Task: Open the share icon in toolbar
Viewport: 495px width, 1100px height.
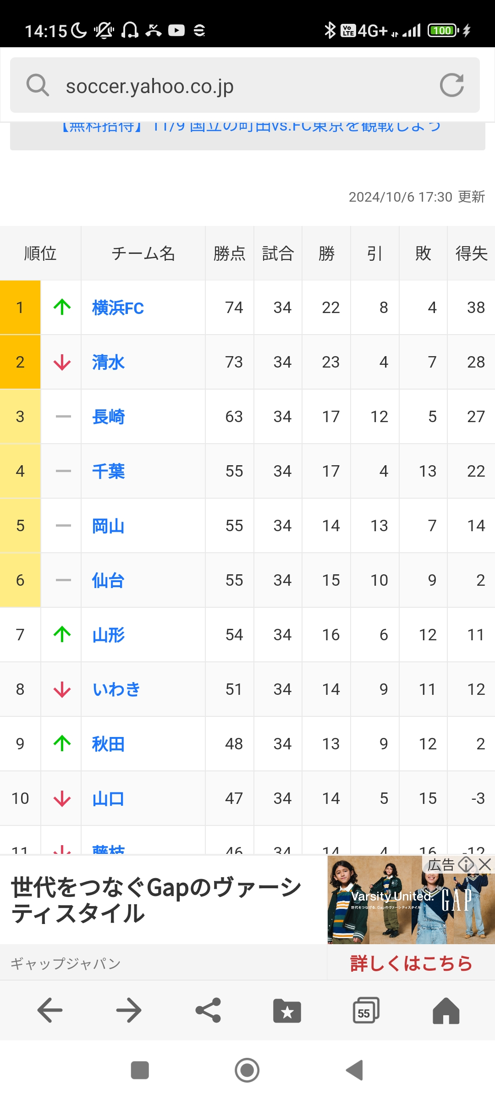Action: [x=208, y=1010]
